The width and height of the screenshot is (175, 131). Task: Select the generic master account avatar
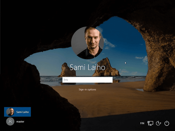pos(10,121)
